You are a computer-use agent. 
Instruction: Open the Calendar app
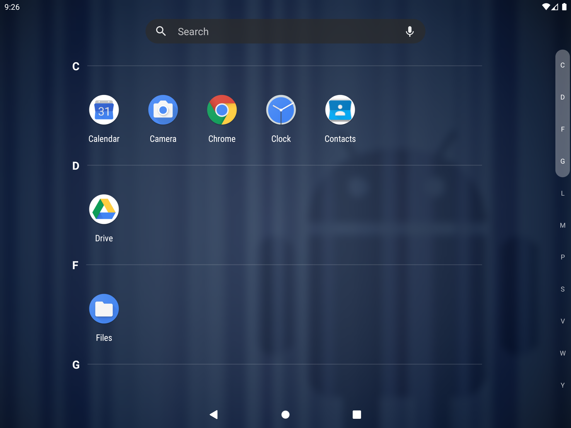pos(104,110)
